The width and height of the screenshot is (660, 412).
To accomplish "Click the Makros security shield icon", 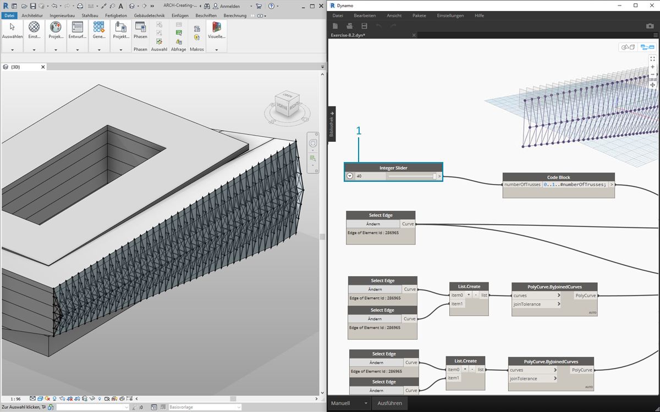I will click(197, 37).
